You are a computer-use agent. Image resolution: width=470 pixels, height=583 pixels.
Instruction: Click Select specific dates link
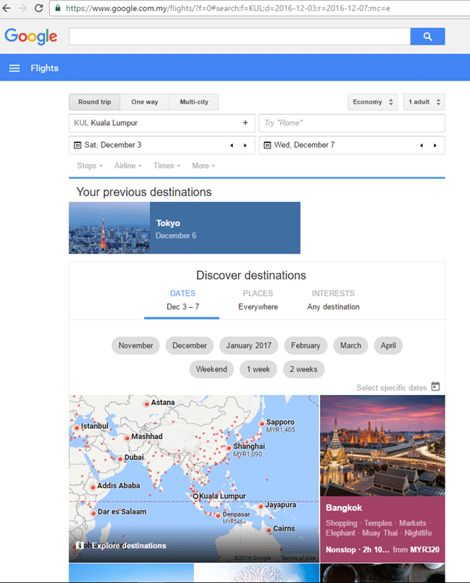392,388
